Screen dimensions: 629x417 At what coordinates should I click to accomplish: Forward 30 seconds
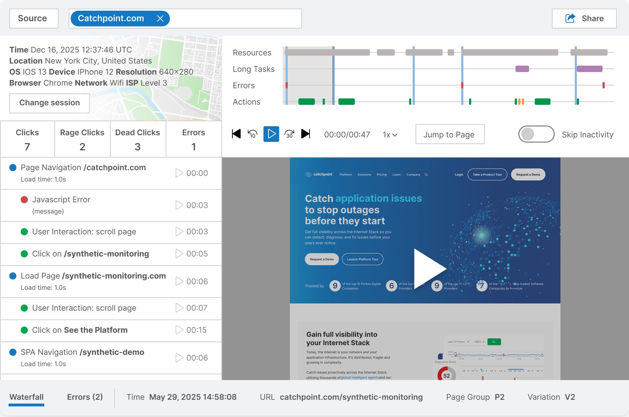[x=289, y=134]
